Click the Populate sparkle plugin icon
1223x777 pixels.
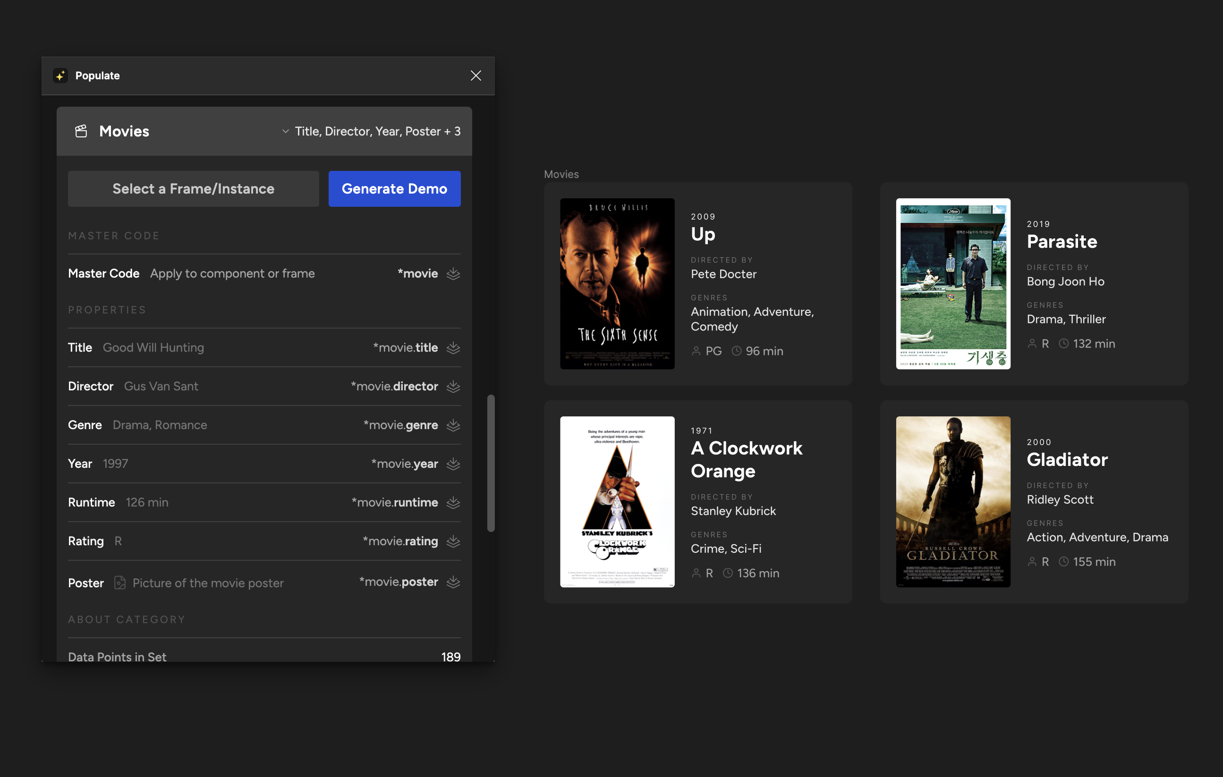pyautogui.click(x=60, y=76)
